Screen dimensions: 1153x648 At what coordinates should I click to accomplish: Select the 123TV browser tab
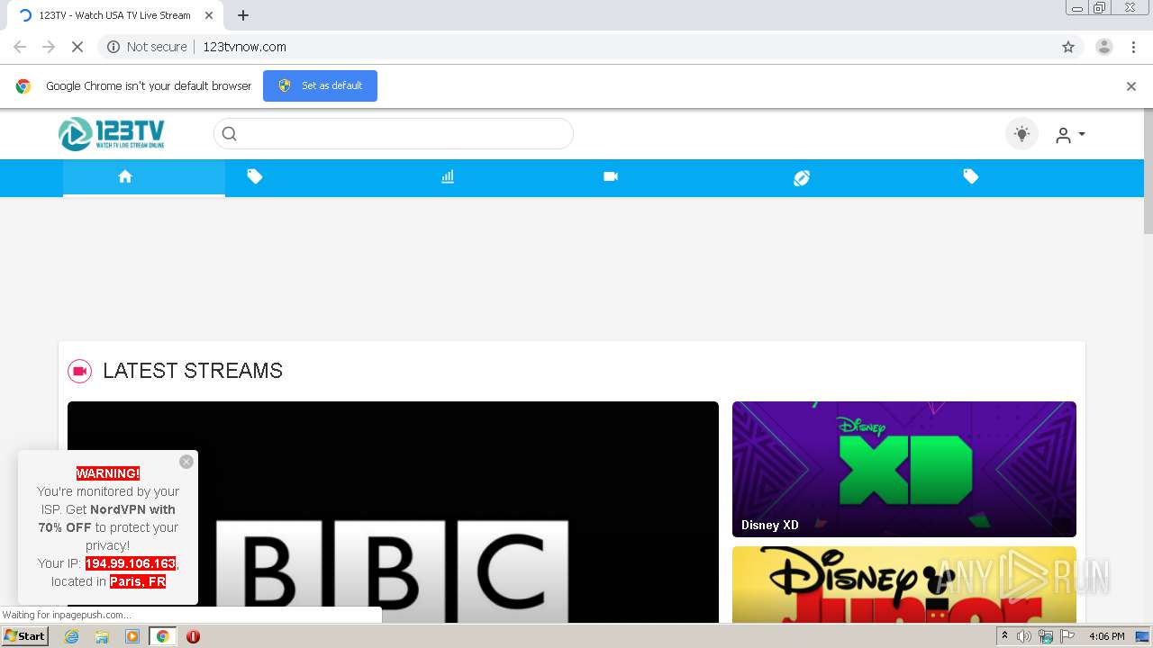[114, 15]
